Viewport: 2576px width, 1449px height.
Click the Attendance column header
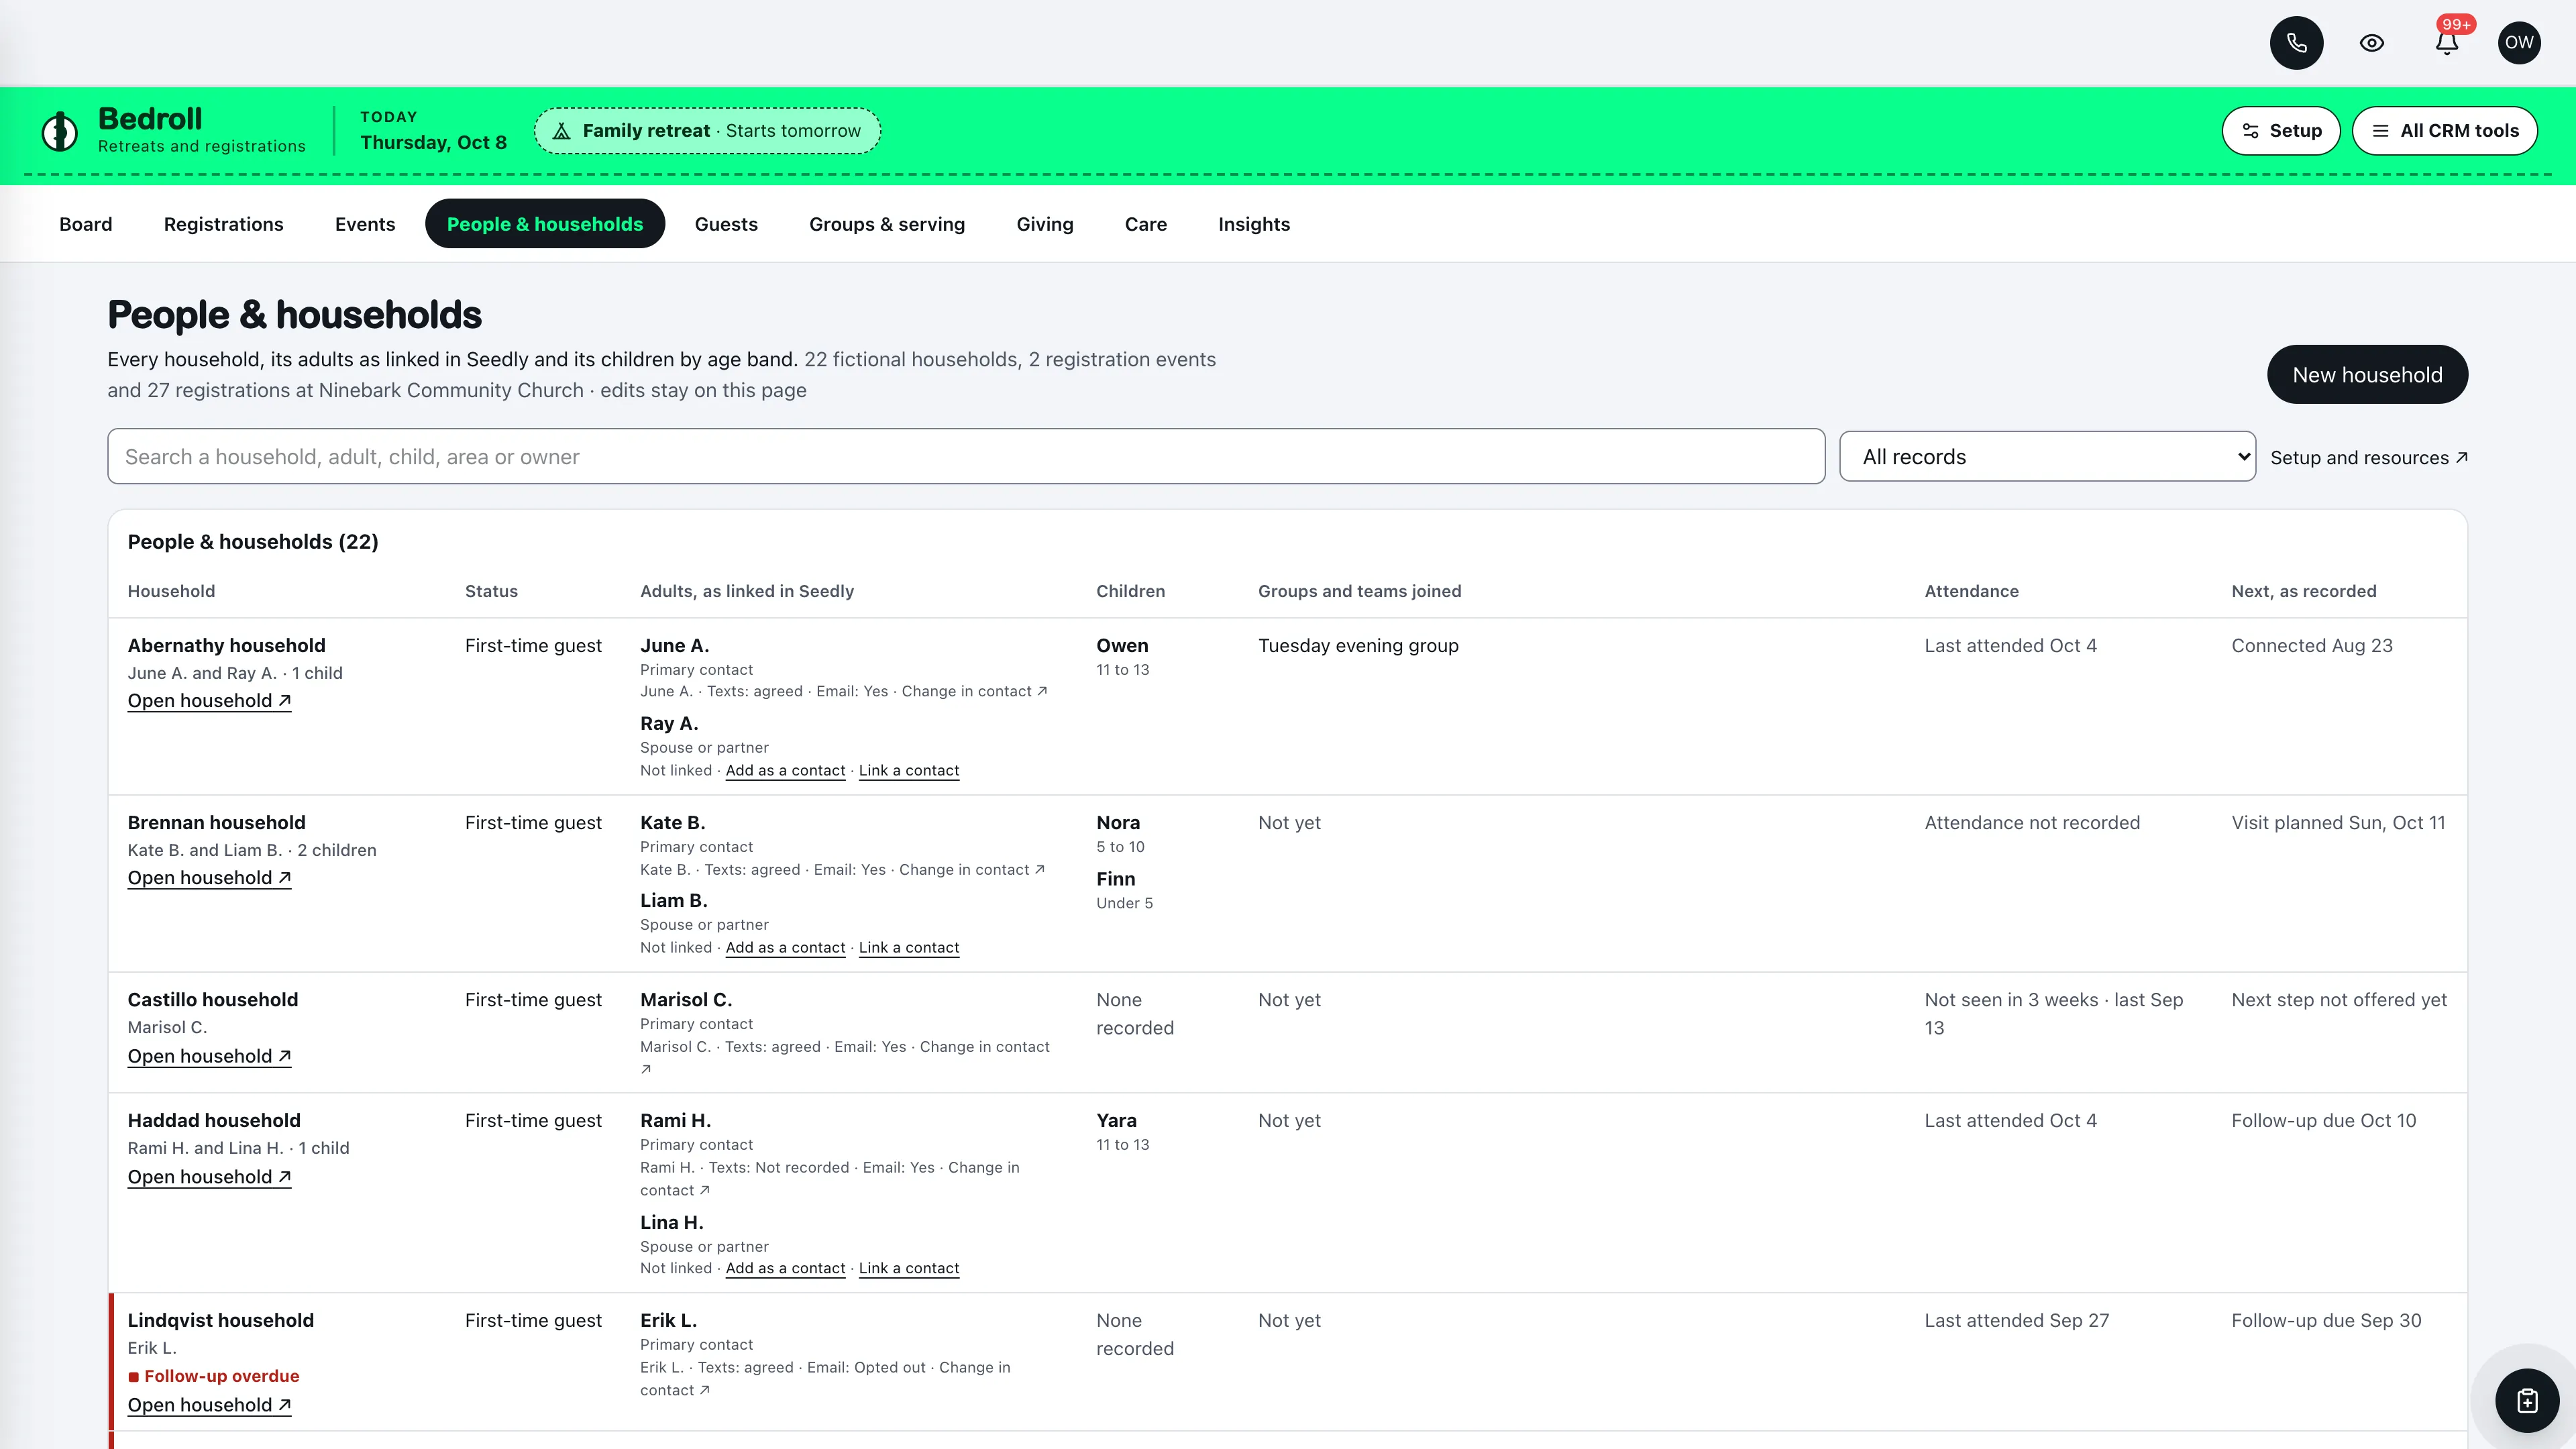coord(1971,591)
